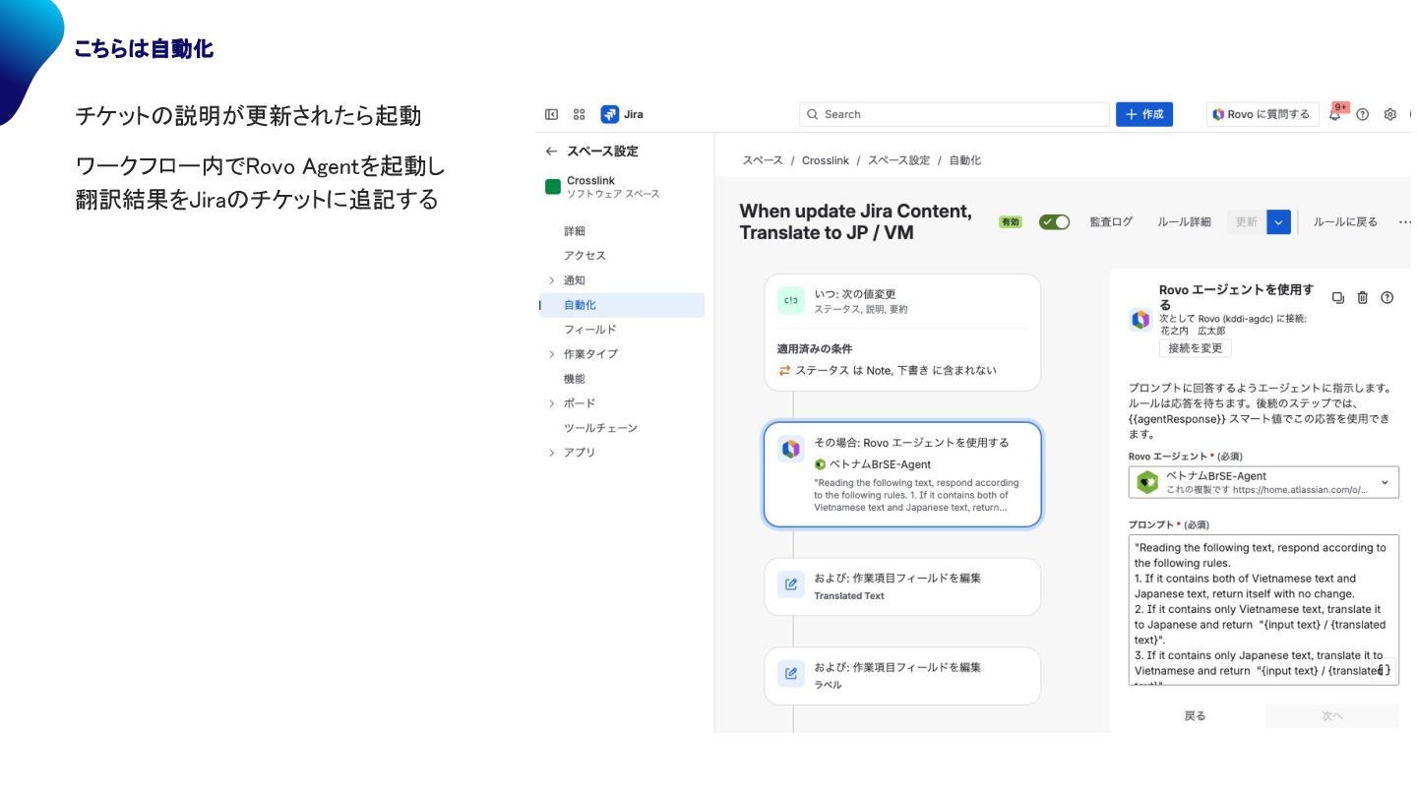Select the いつ: 次の値変更 trigger card

tap(902, 333)
